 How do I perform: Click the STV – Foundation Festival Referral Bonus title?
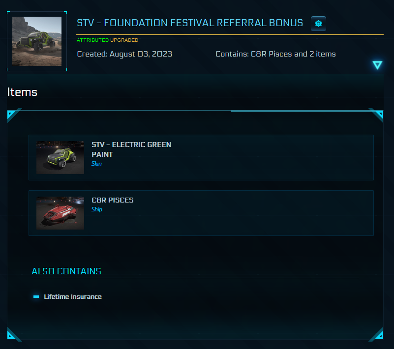(x=189, y=23)
